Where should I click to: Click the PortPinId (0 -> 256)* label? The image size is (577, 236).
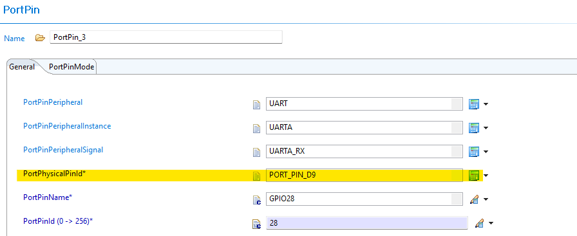click(58, 221)
